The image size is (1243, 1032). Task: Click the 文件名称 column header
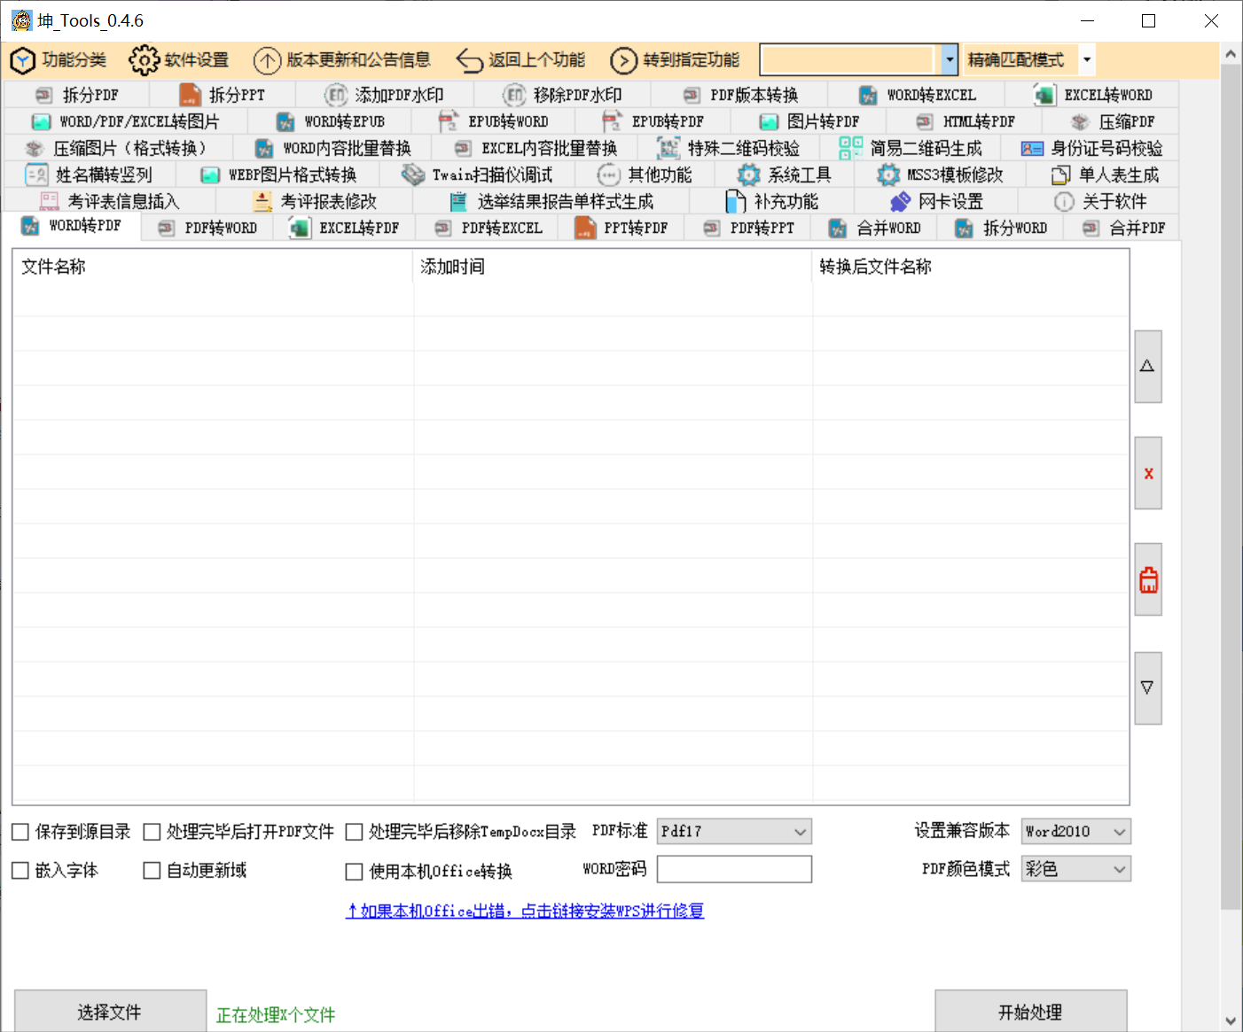tap(213, 266)
